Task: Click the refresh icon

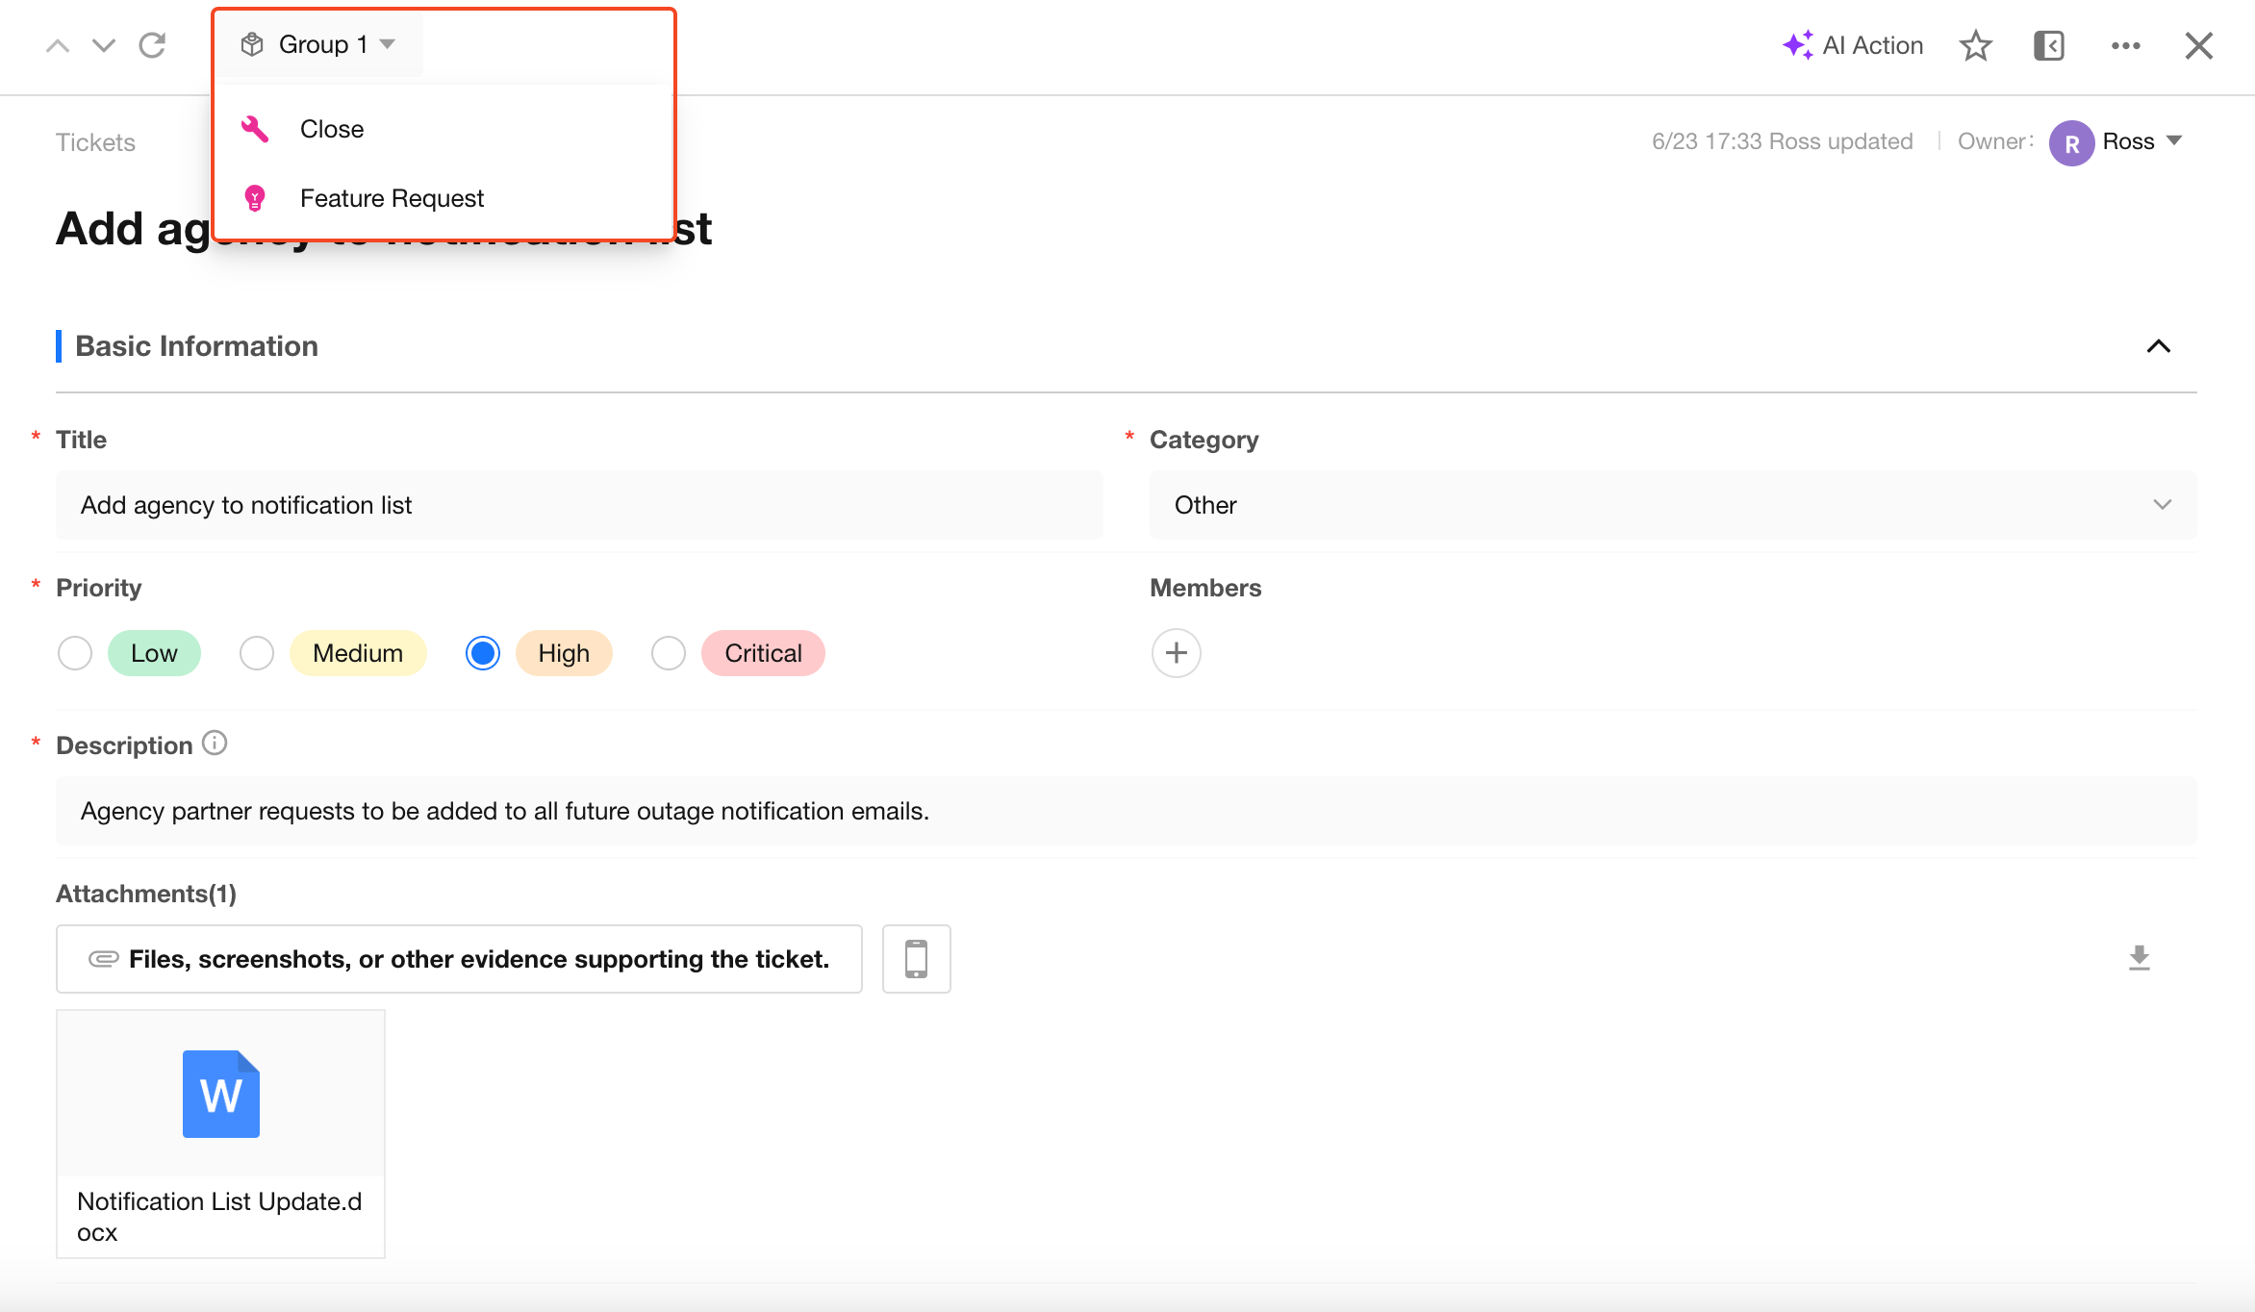Action: pos(152,45)
